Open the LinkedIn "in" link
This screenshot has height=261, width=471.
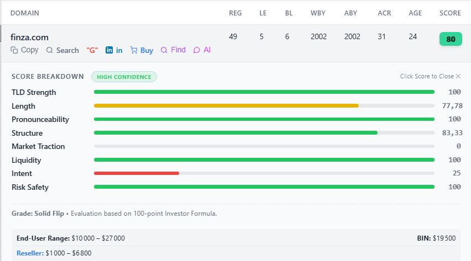(x=114, y=50)
